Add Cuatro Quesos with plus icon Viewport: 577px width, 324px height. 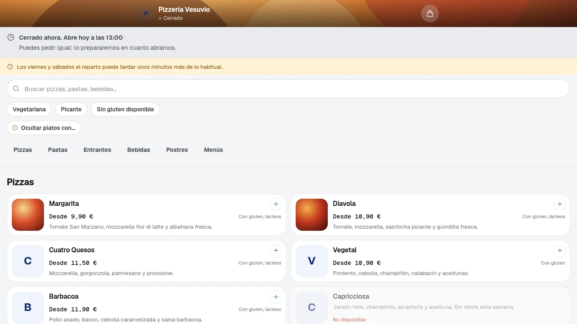[276, 251]
